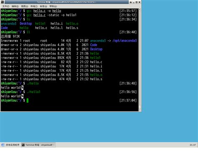198x153 pixels.
Task: Maximize the Terminal window
Action: tap(137, 2)
